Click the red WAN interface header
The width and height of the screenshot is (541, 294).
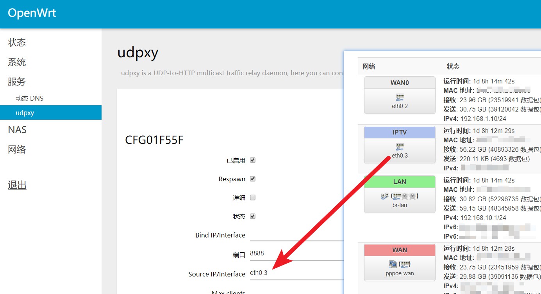click(x=400, y=250)
